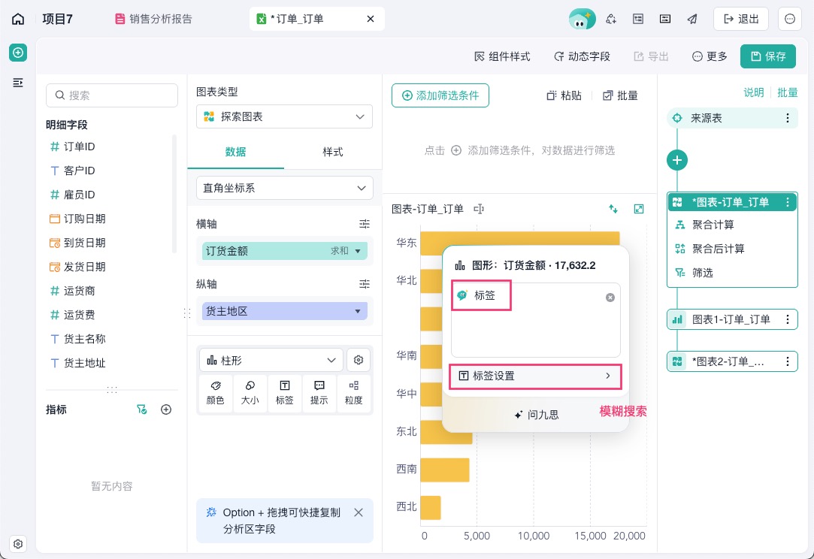Click the 保存 save button
This screenshot has width=814, height=559.
coord(768,56)
